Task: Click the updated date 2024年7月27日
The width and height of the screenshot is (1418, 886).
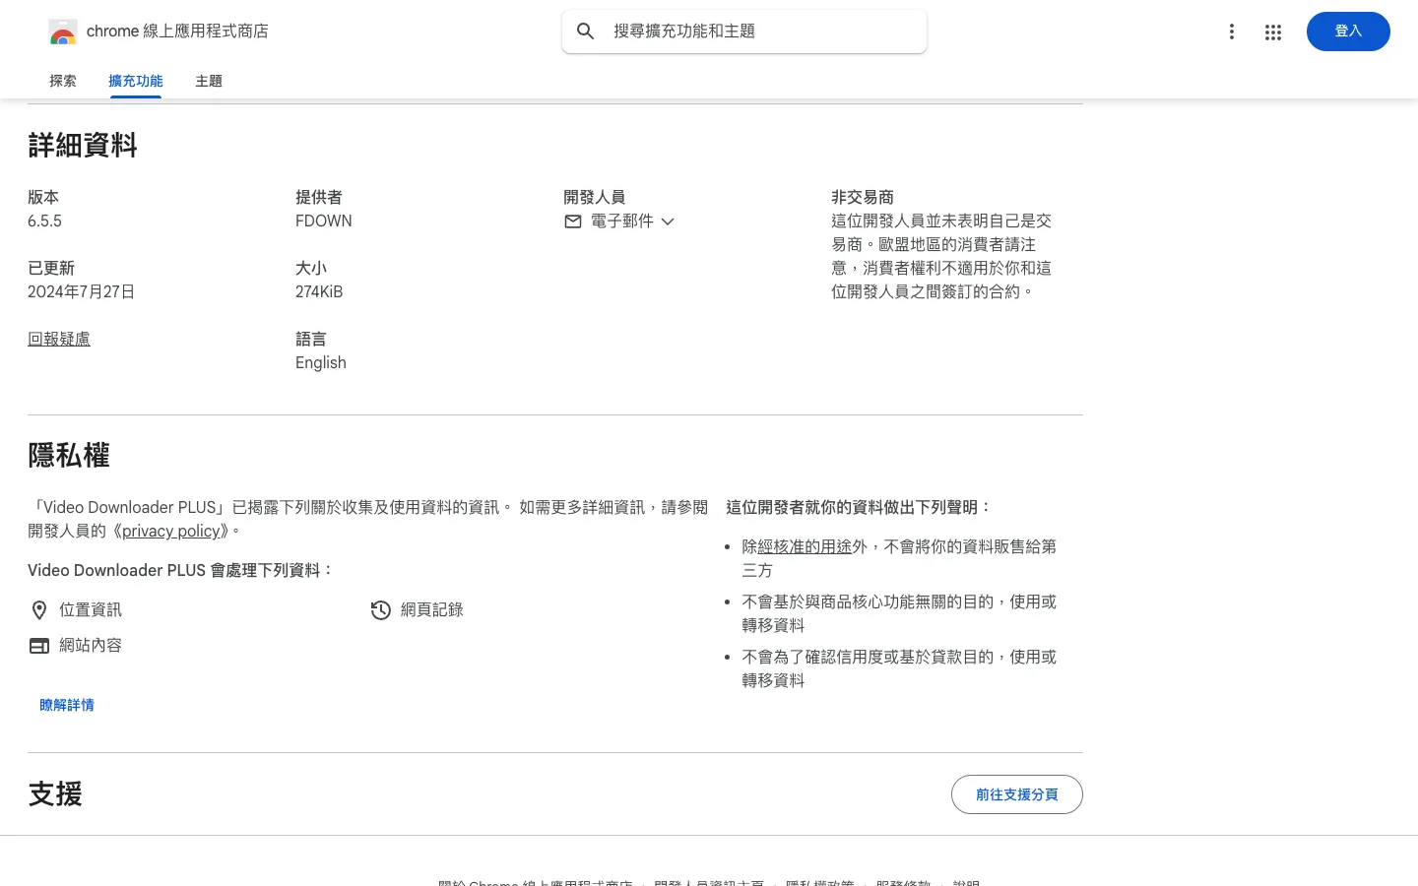Action: tap(82, 292)
